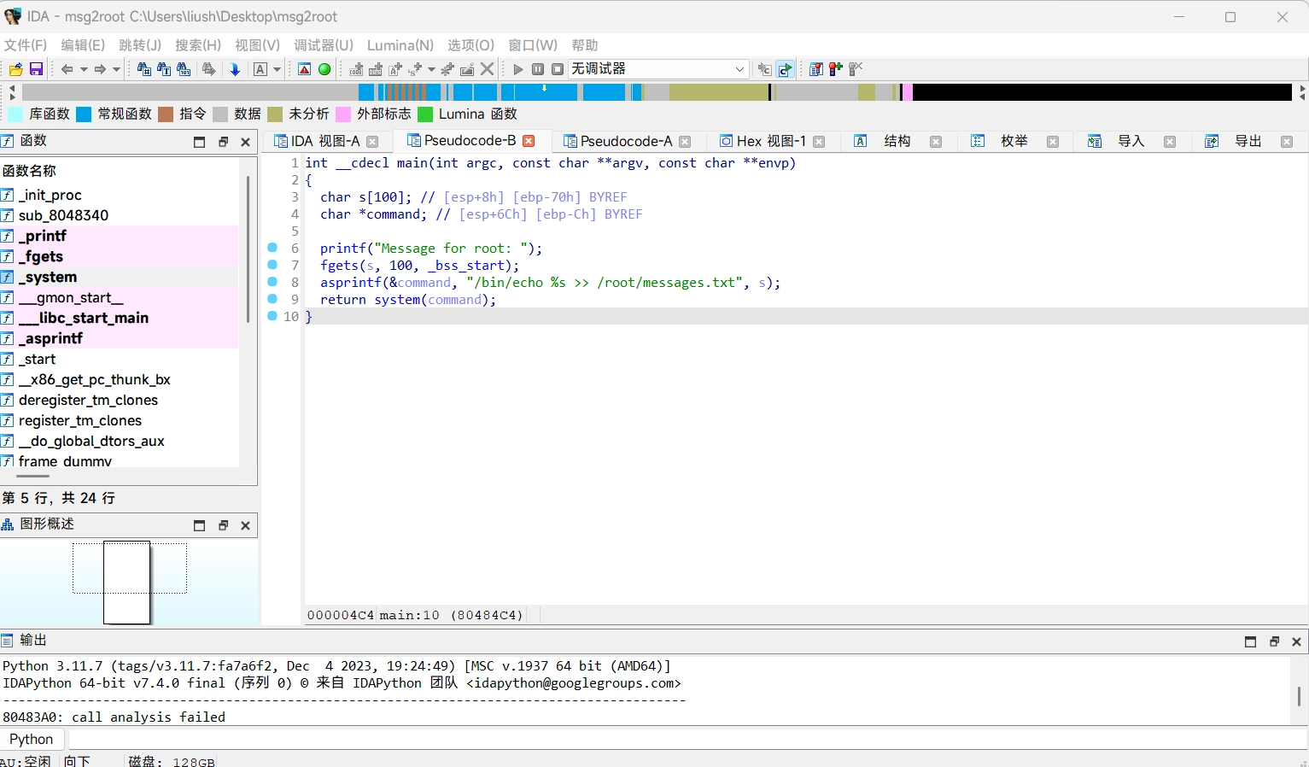Jump back with the left arrow icon
The image size is (1309, 767).
click(x=67, y=69)
